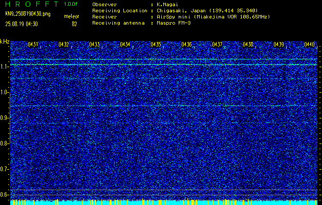Click the 0436 time marker

pos(187,45)
